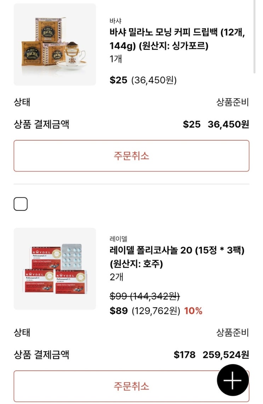263x404 pixels.
Task: Tap the 2개 quantity under Raydel Policosanol
Action: pos(116,277)
